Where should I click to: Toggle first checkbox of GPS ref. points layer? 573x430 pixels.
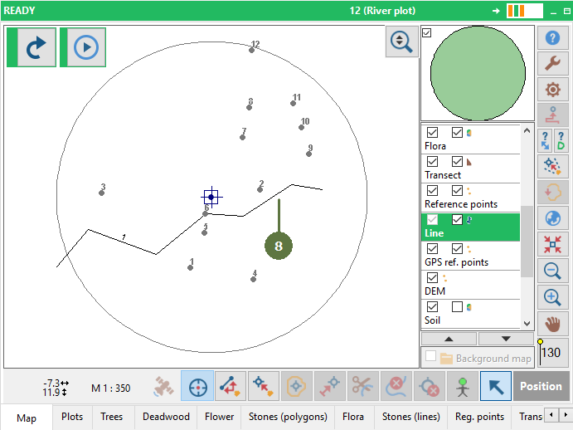pos(432,248)
